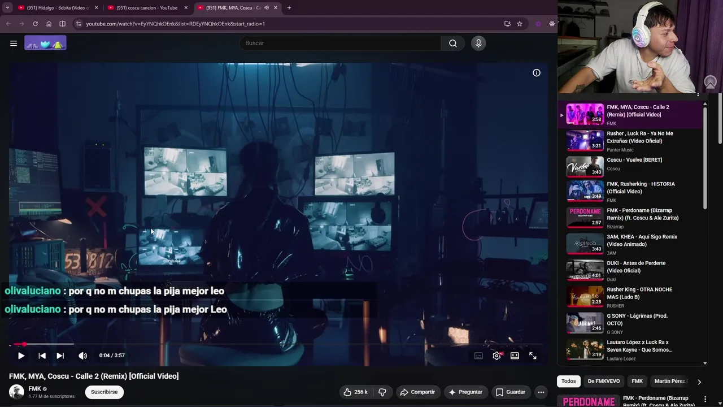This screenshot has height=407, width=723.
Task: Focus the Buscar search field
Action: [x=341, y=44]
